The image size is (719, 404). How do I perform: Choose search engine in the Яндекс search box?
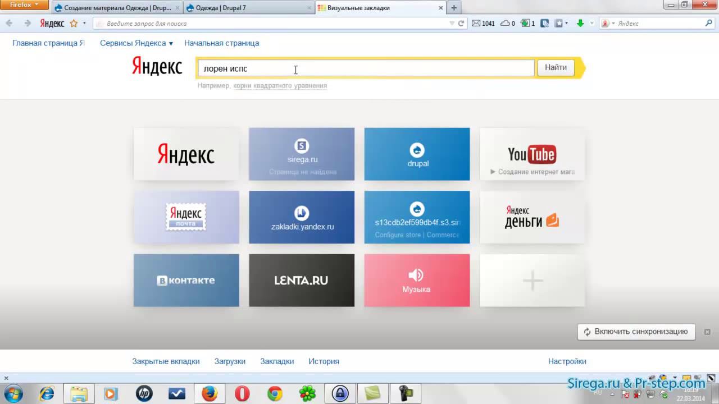608,24
